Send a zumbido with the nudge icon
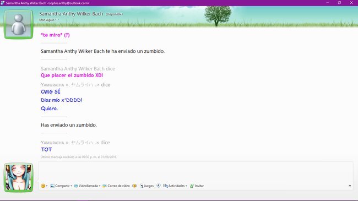The height and width of the screenshot is (201, 358). click(159, 186)
